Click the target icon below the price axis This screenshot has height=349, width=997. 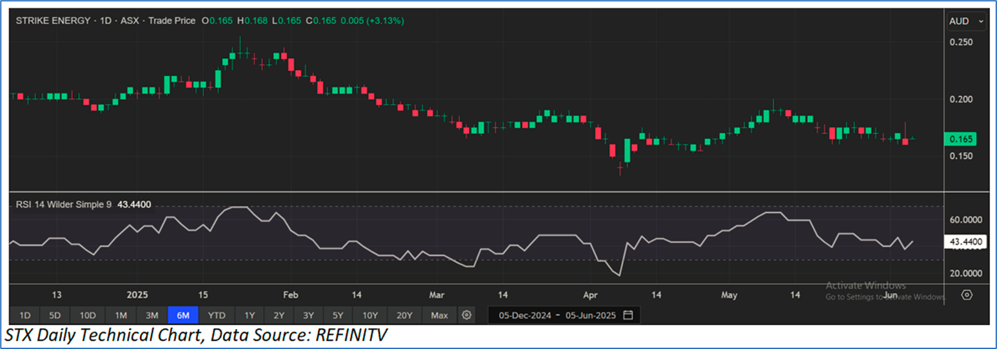pyautogui.click(x=967, y=295)
